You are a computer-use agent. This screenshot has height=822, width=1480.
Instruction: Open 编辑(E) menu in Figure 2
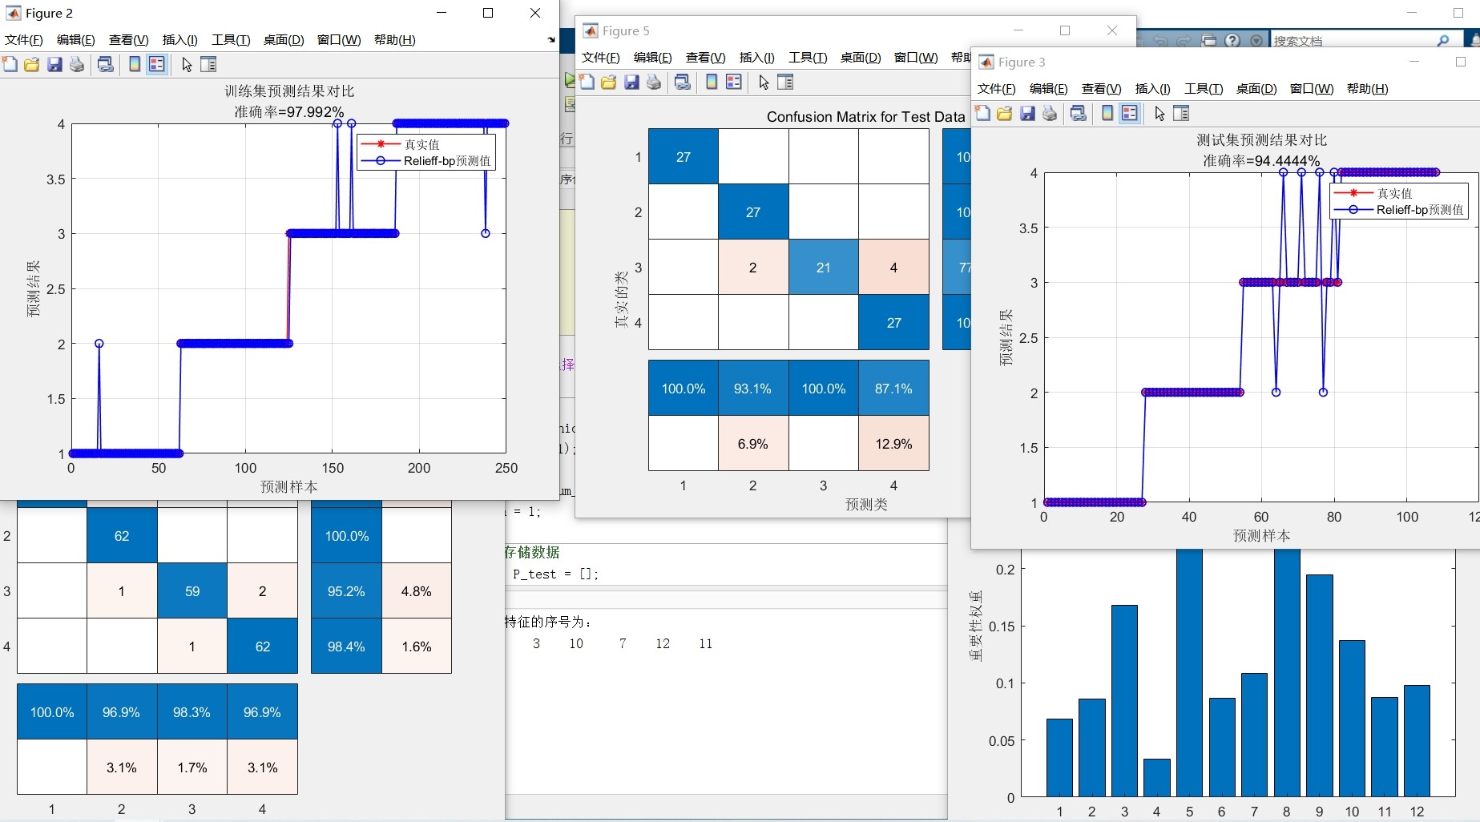76,40
